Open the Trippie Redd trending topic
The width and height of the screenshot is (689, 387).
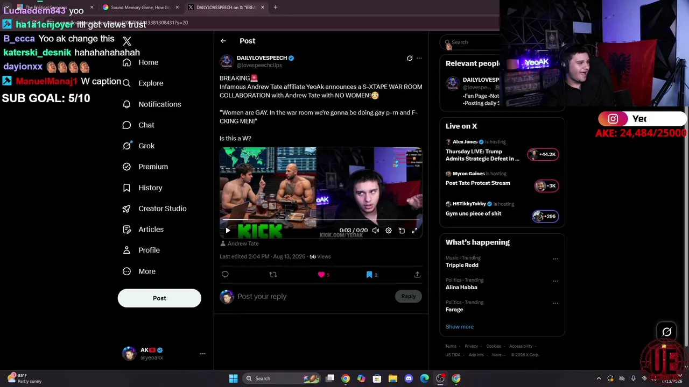point(462,266)
